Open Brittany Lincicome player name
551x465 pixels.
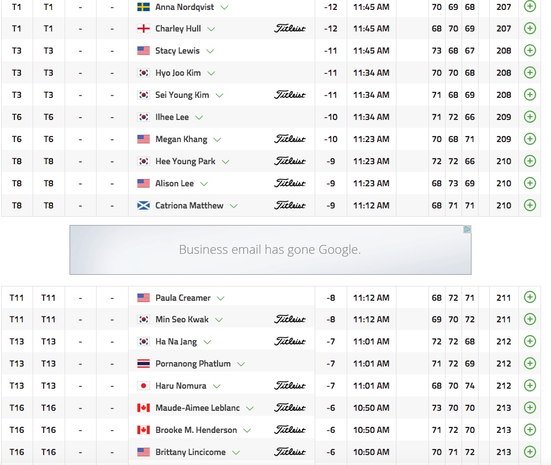pyautogui.click(x=190, y=452)
